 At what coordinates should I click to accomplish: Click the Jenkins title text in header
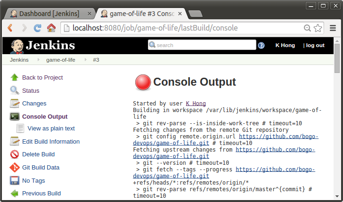point(50,46)
